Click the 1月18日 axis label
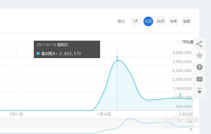The width and height of the screenshot is (211, 134). [104, 114]
